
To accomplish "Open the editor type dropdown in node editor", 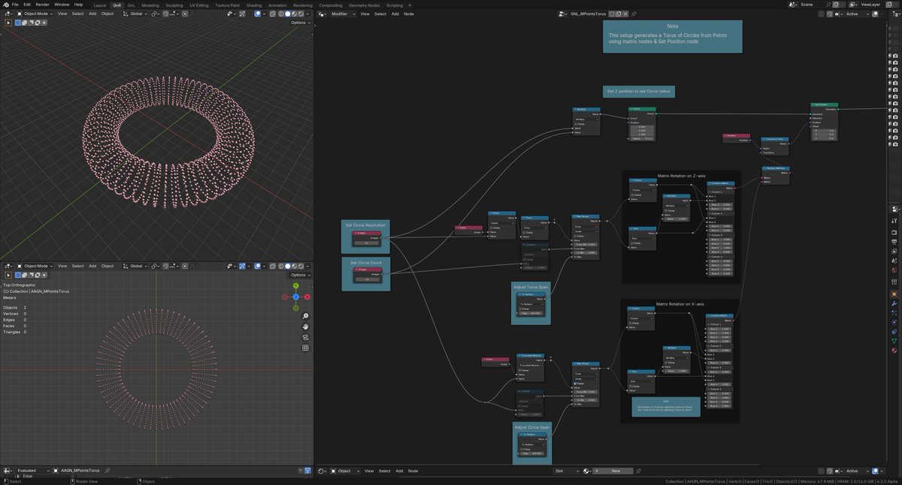I will point(322,14).
